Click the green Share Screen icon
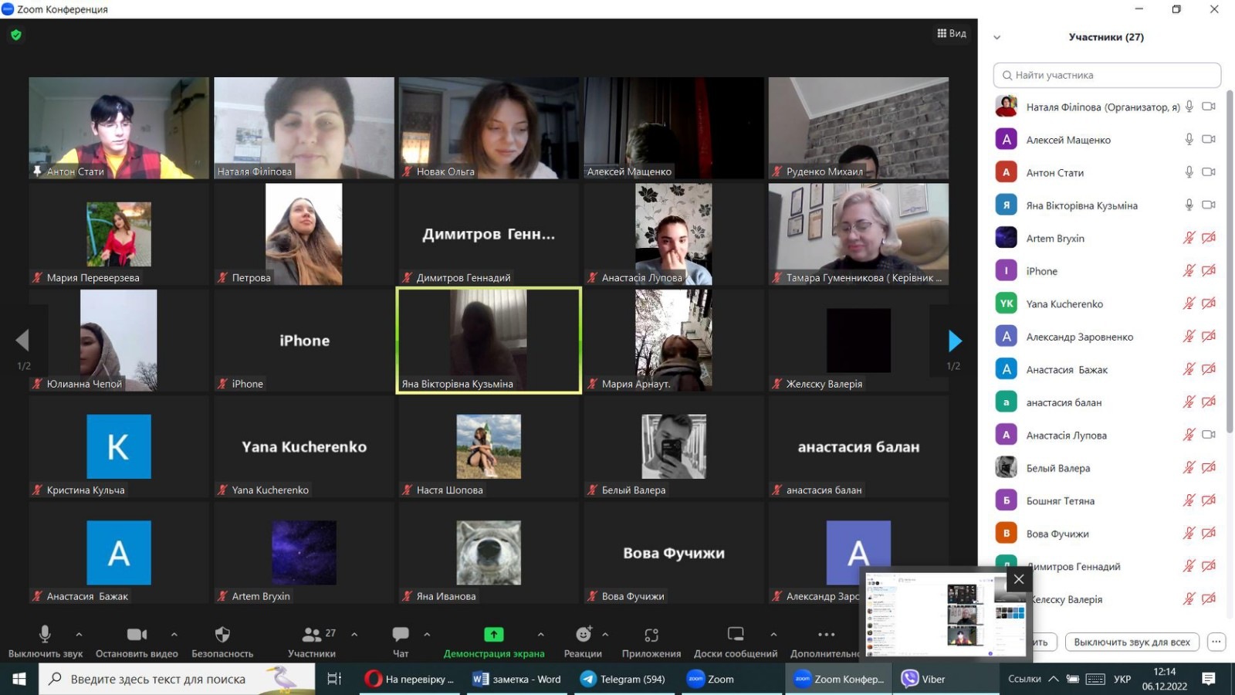Image resolution: width=1235 pixels, height=695 pixels. (493, 635)
